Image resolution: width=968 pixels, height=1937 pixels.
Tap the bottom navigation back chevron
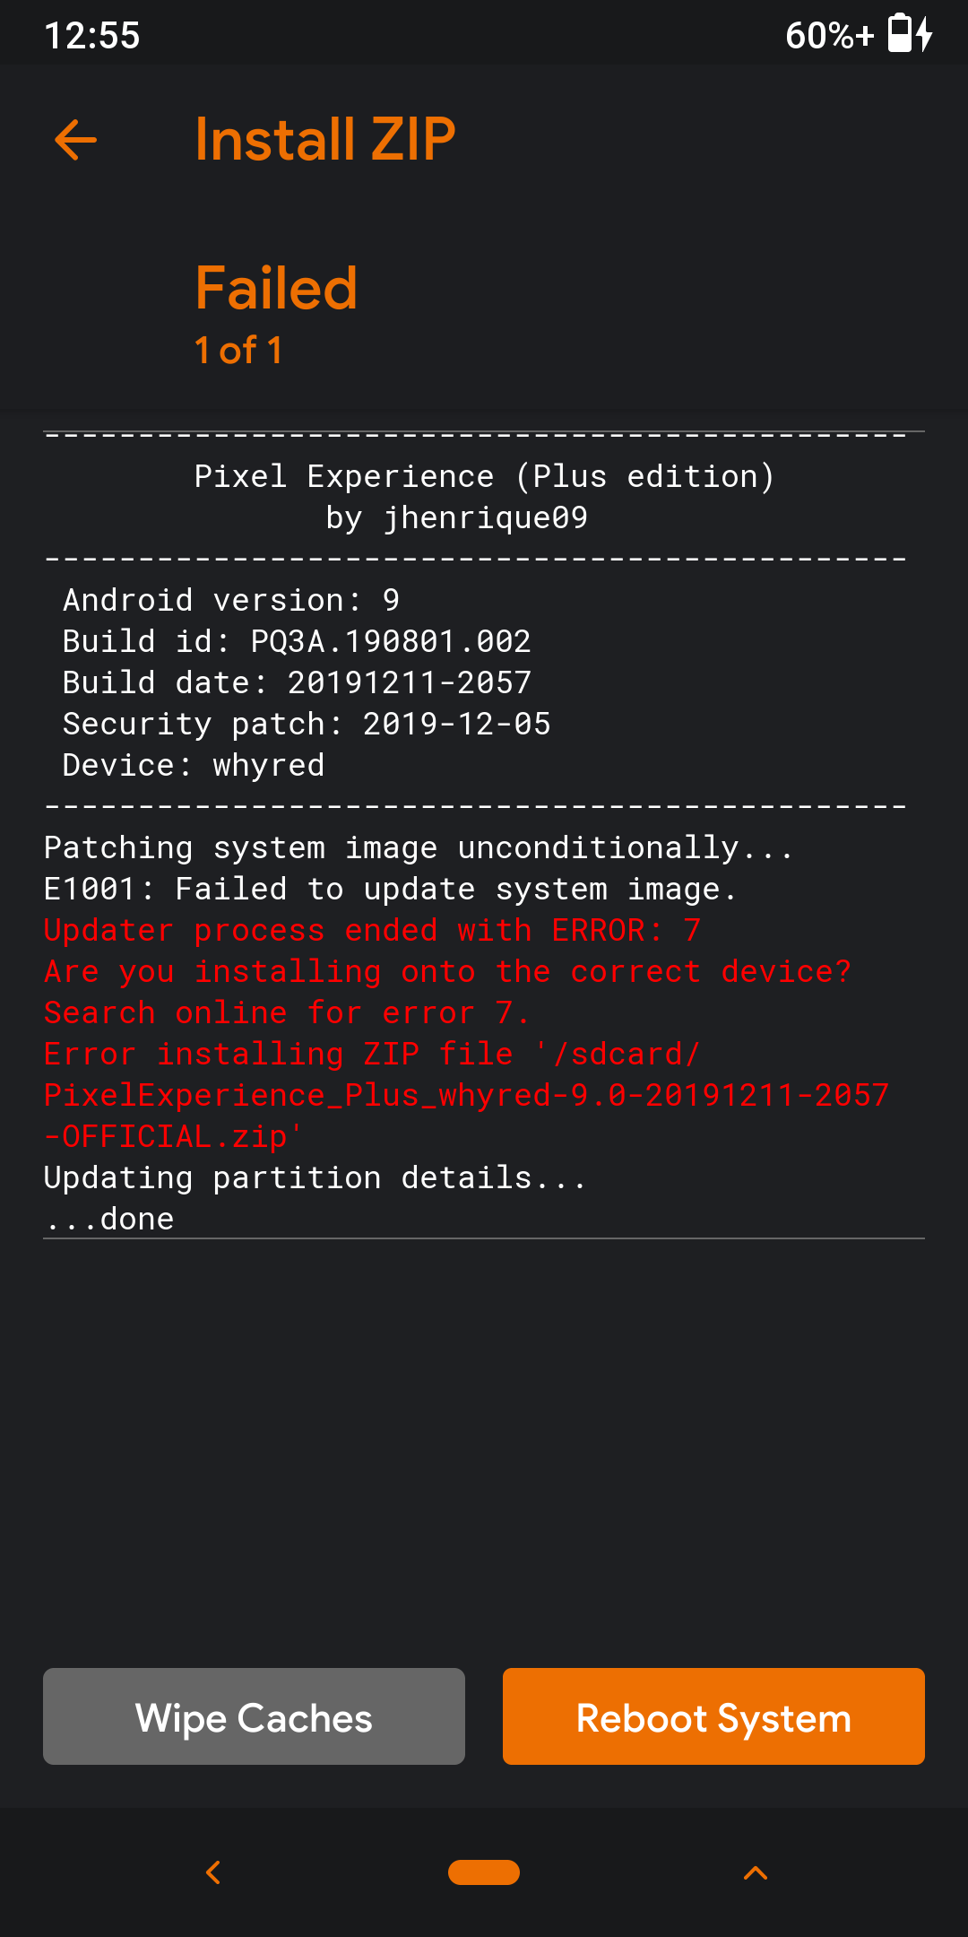point(213,1872)
